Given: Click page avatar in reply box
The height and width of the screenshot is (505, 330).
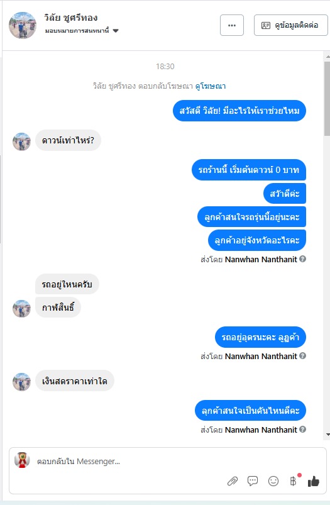Looking at the screenshot, I should [x=22, y=460].
